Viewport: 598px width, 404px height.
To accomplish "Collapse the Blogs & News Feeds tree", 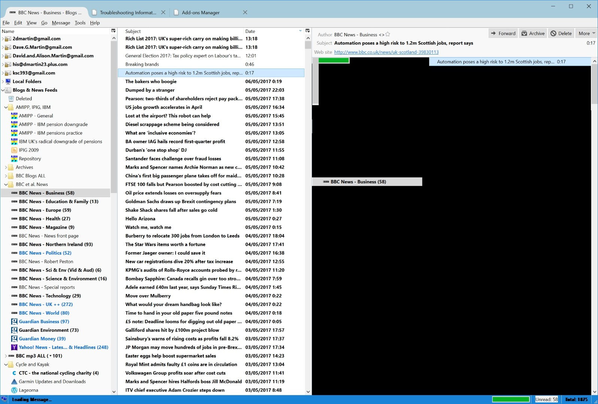I will (3, 90).
